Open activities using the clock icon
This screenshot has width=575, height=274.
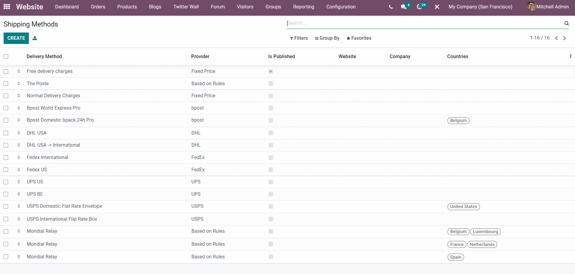coord(420,7)
